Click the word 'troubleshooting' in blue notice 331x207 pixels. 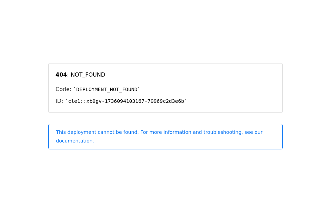point(223,132)
